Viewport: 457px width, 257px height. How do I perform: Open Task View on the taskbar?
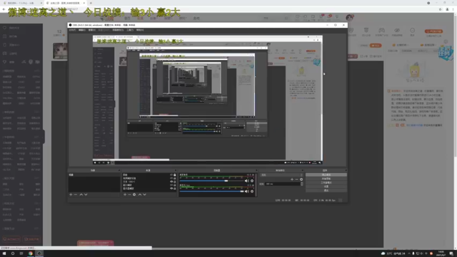click(21, 254)
